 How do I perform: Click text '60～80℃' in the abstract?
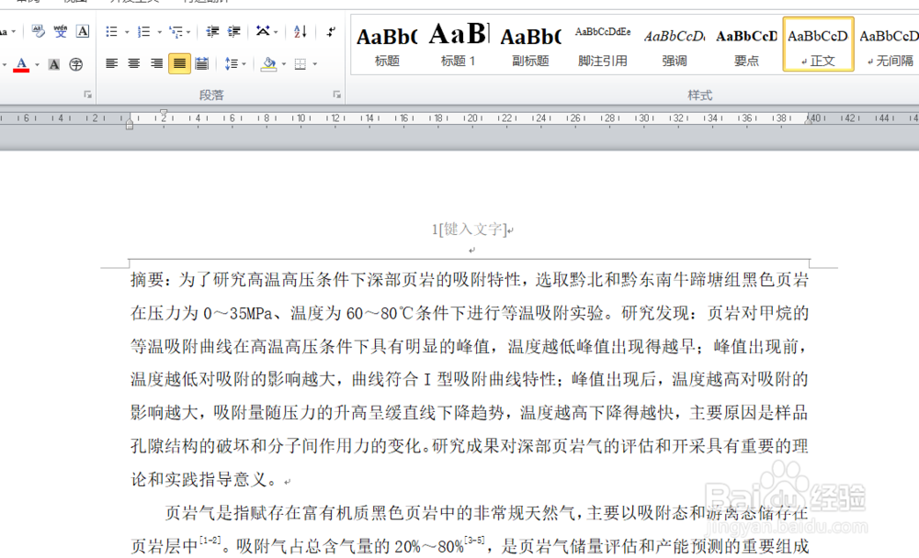[380, 313]
